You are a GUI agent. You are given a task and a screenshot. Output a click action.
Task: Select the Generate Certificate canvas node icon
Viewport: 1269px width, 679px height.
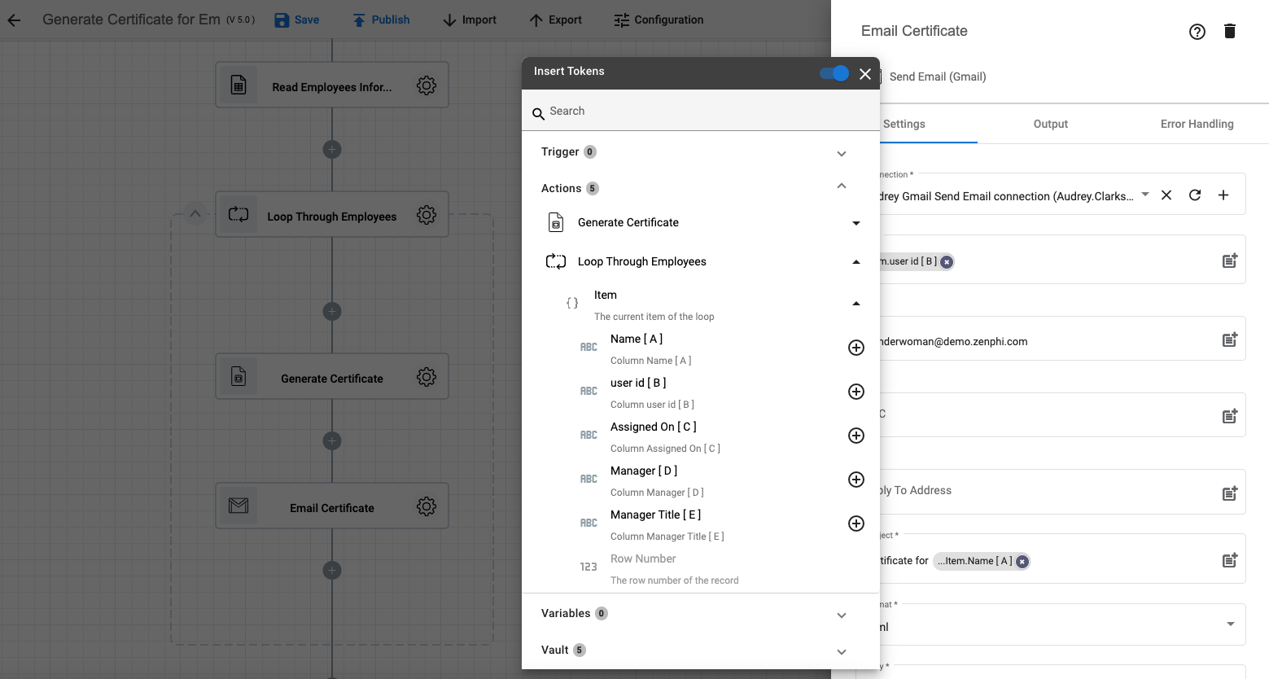click(x=238, y=376)
